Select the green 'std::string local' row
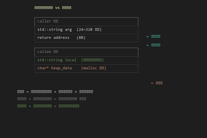The image size is (207, 138). pyautogui.click(x=86, y=60)
